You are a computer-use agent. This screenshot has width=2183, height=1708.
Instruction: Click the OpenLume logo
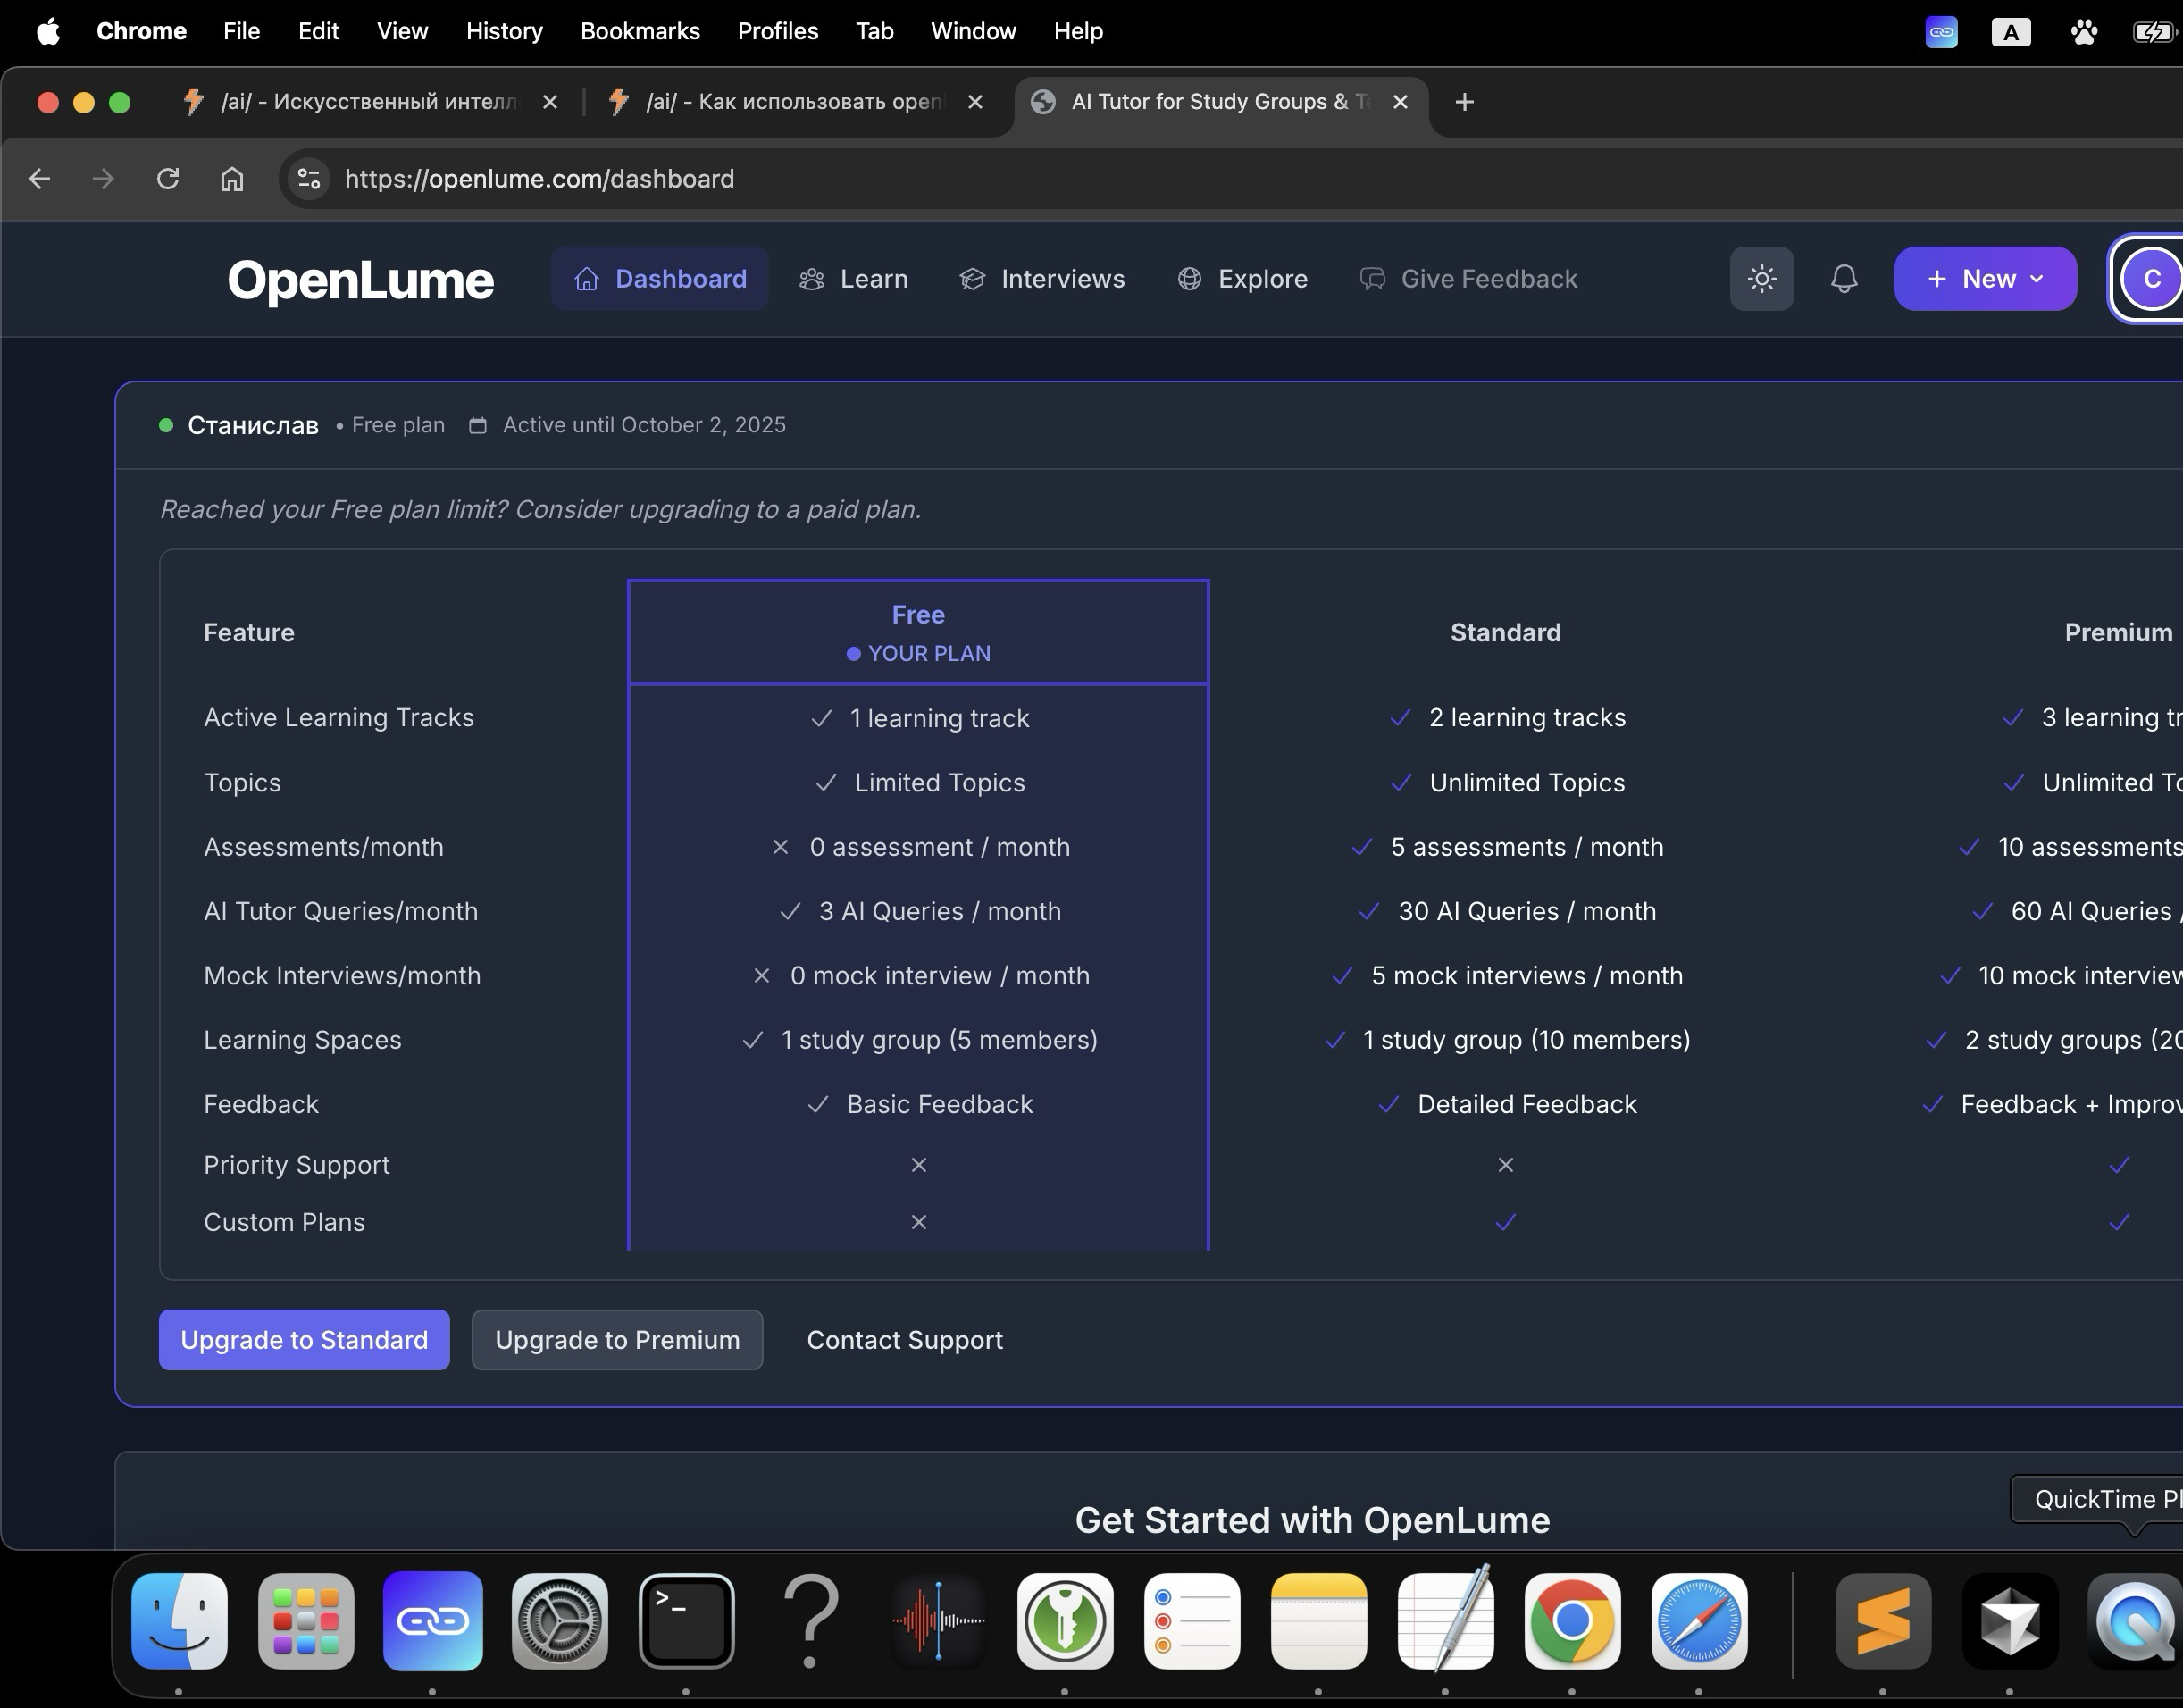(x=360, y=280)
